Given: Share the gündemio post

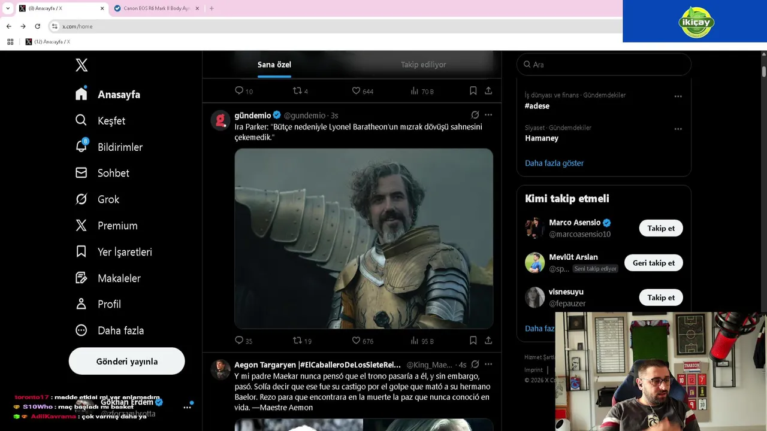Looking at the screenshot, I should (488, 341).
